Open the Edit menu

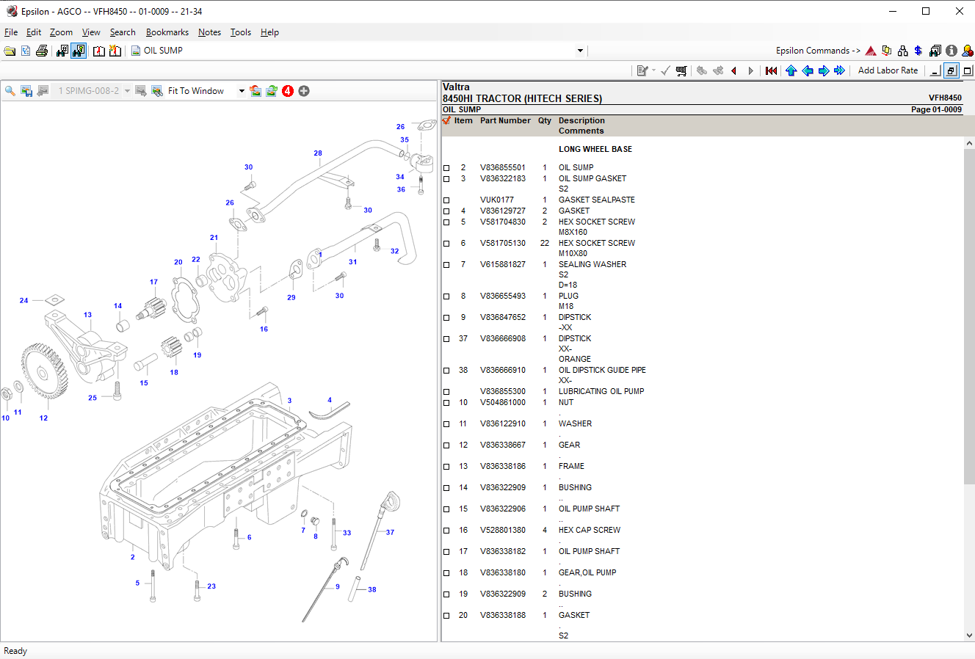click(x=34, y=32)
